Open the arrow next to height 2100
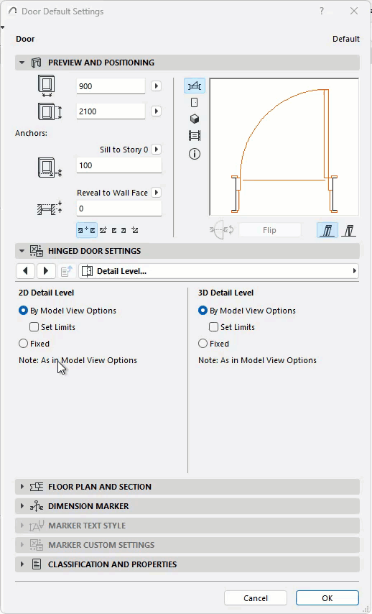Image resolution: width=372 pixels, height=614 pixels. [x=156, y=111]
